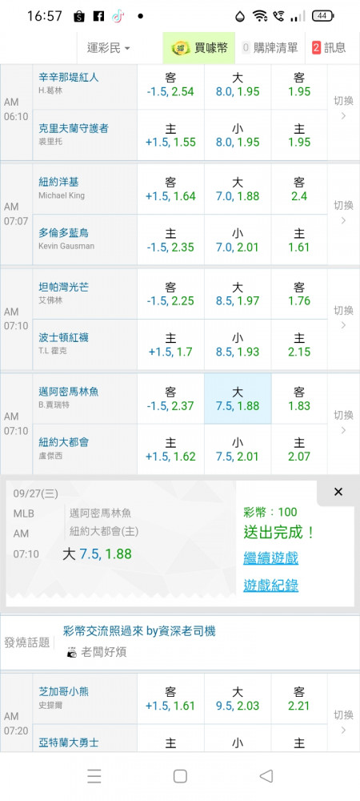
Task: Open the 訊息 messages tab
Action: (x=329, y=48)
